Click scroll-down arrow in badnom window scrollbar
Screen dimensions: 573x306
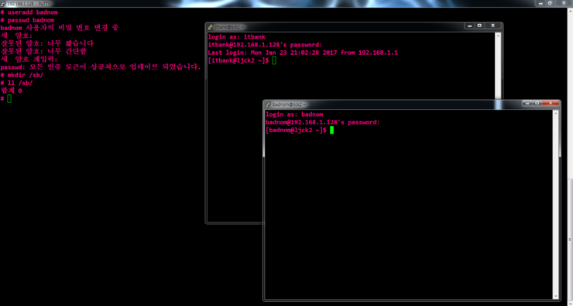point(556,296)
